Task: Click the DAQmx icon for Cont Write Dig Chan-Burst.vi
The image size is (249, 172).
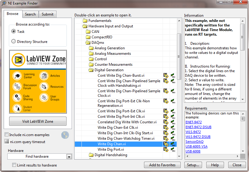Action: pyautogui.click(x=173, y=75)
